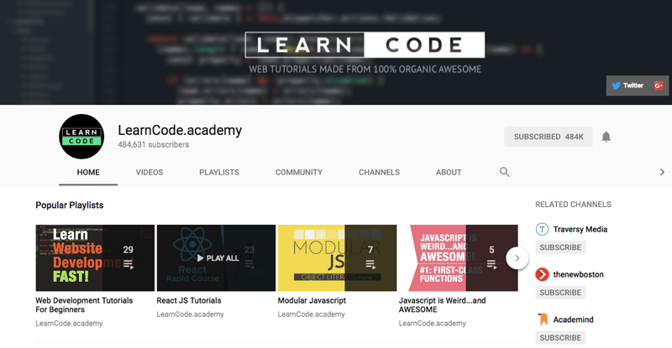Click LearnCode.academy under Web Development Tutorials
This screenshot has width=672, height=348.
(x=69, y=323)
